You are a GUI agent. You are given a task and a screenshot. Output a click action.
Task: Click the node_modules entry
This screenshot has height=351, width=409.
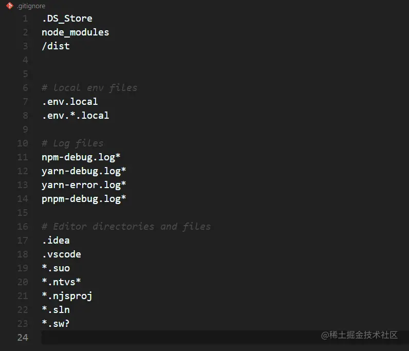(x=76, y=32)
